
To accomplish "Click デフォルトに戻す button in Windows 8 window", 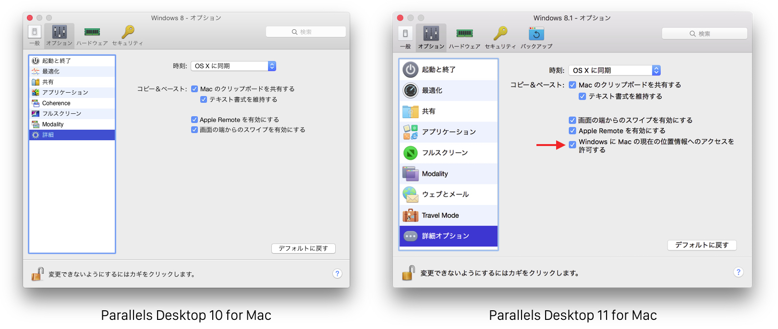I will 304,248.
